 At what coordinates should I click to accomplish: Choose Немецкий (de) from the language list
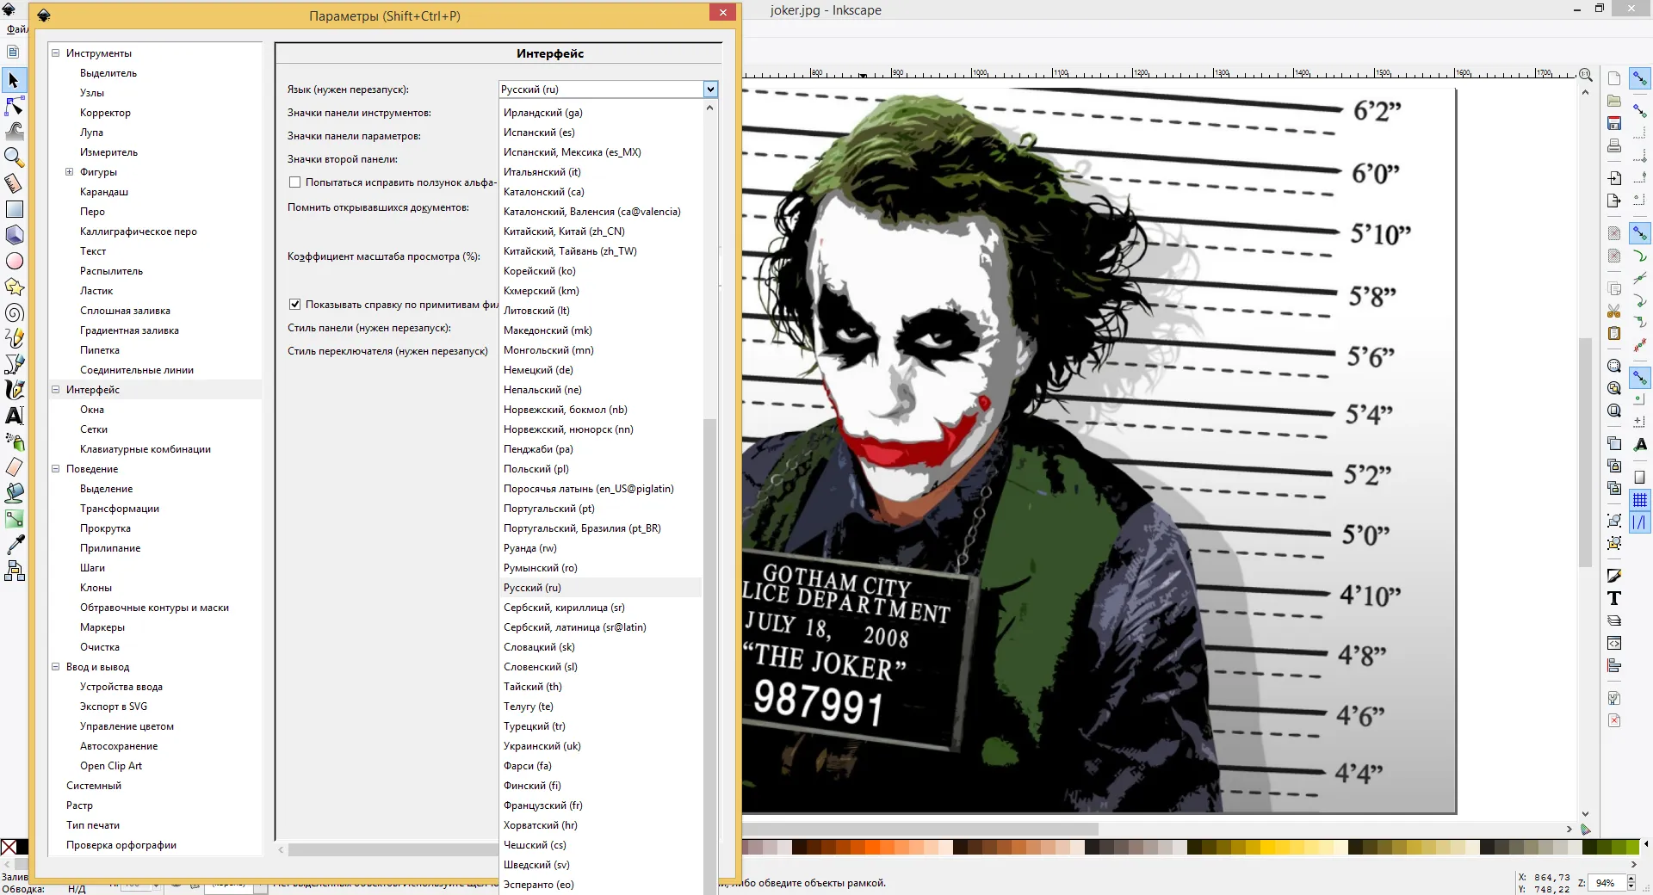pos(600,370)
